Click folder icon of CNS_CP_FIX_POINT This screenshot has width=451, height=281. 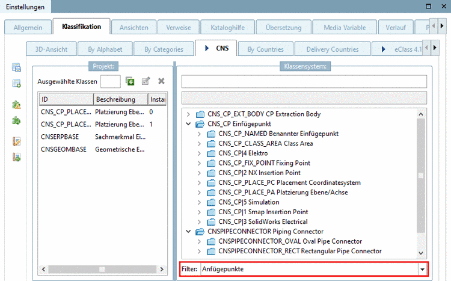211,163
